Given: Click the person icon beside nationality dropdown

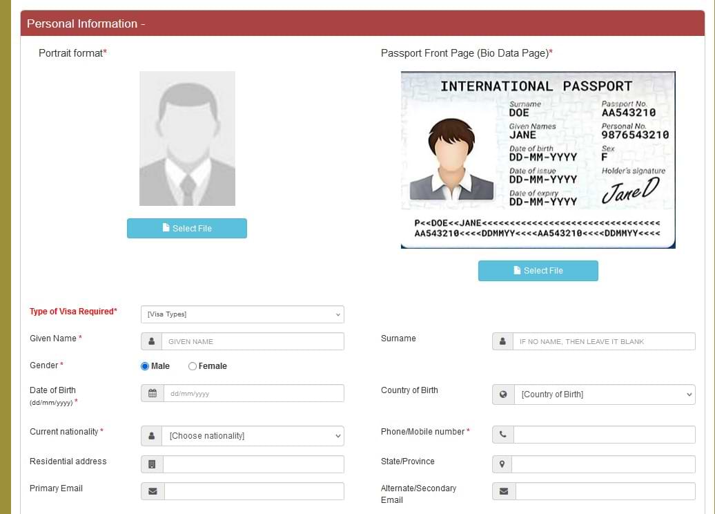Looking at the screenshot, I should [x=151, y=436].
